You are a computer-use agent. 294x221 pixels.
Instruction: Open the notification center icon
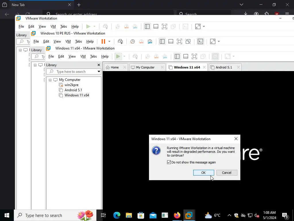pos(285,215)
